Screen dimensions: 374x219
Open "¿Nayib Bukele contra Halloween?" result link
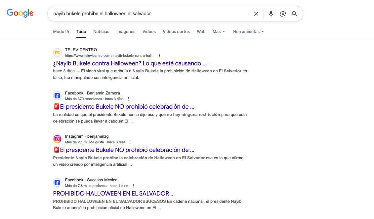click(130, 63)
